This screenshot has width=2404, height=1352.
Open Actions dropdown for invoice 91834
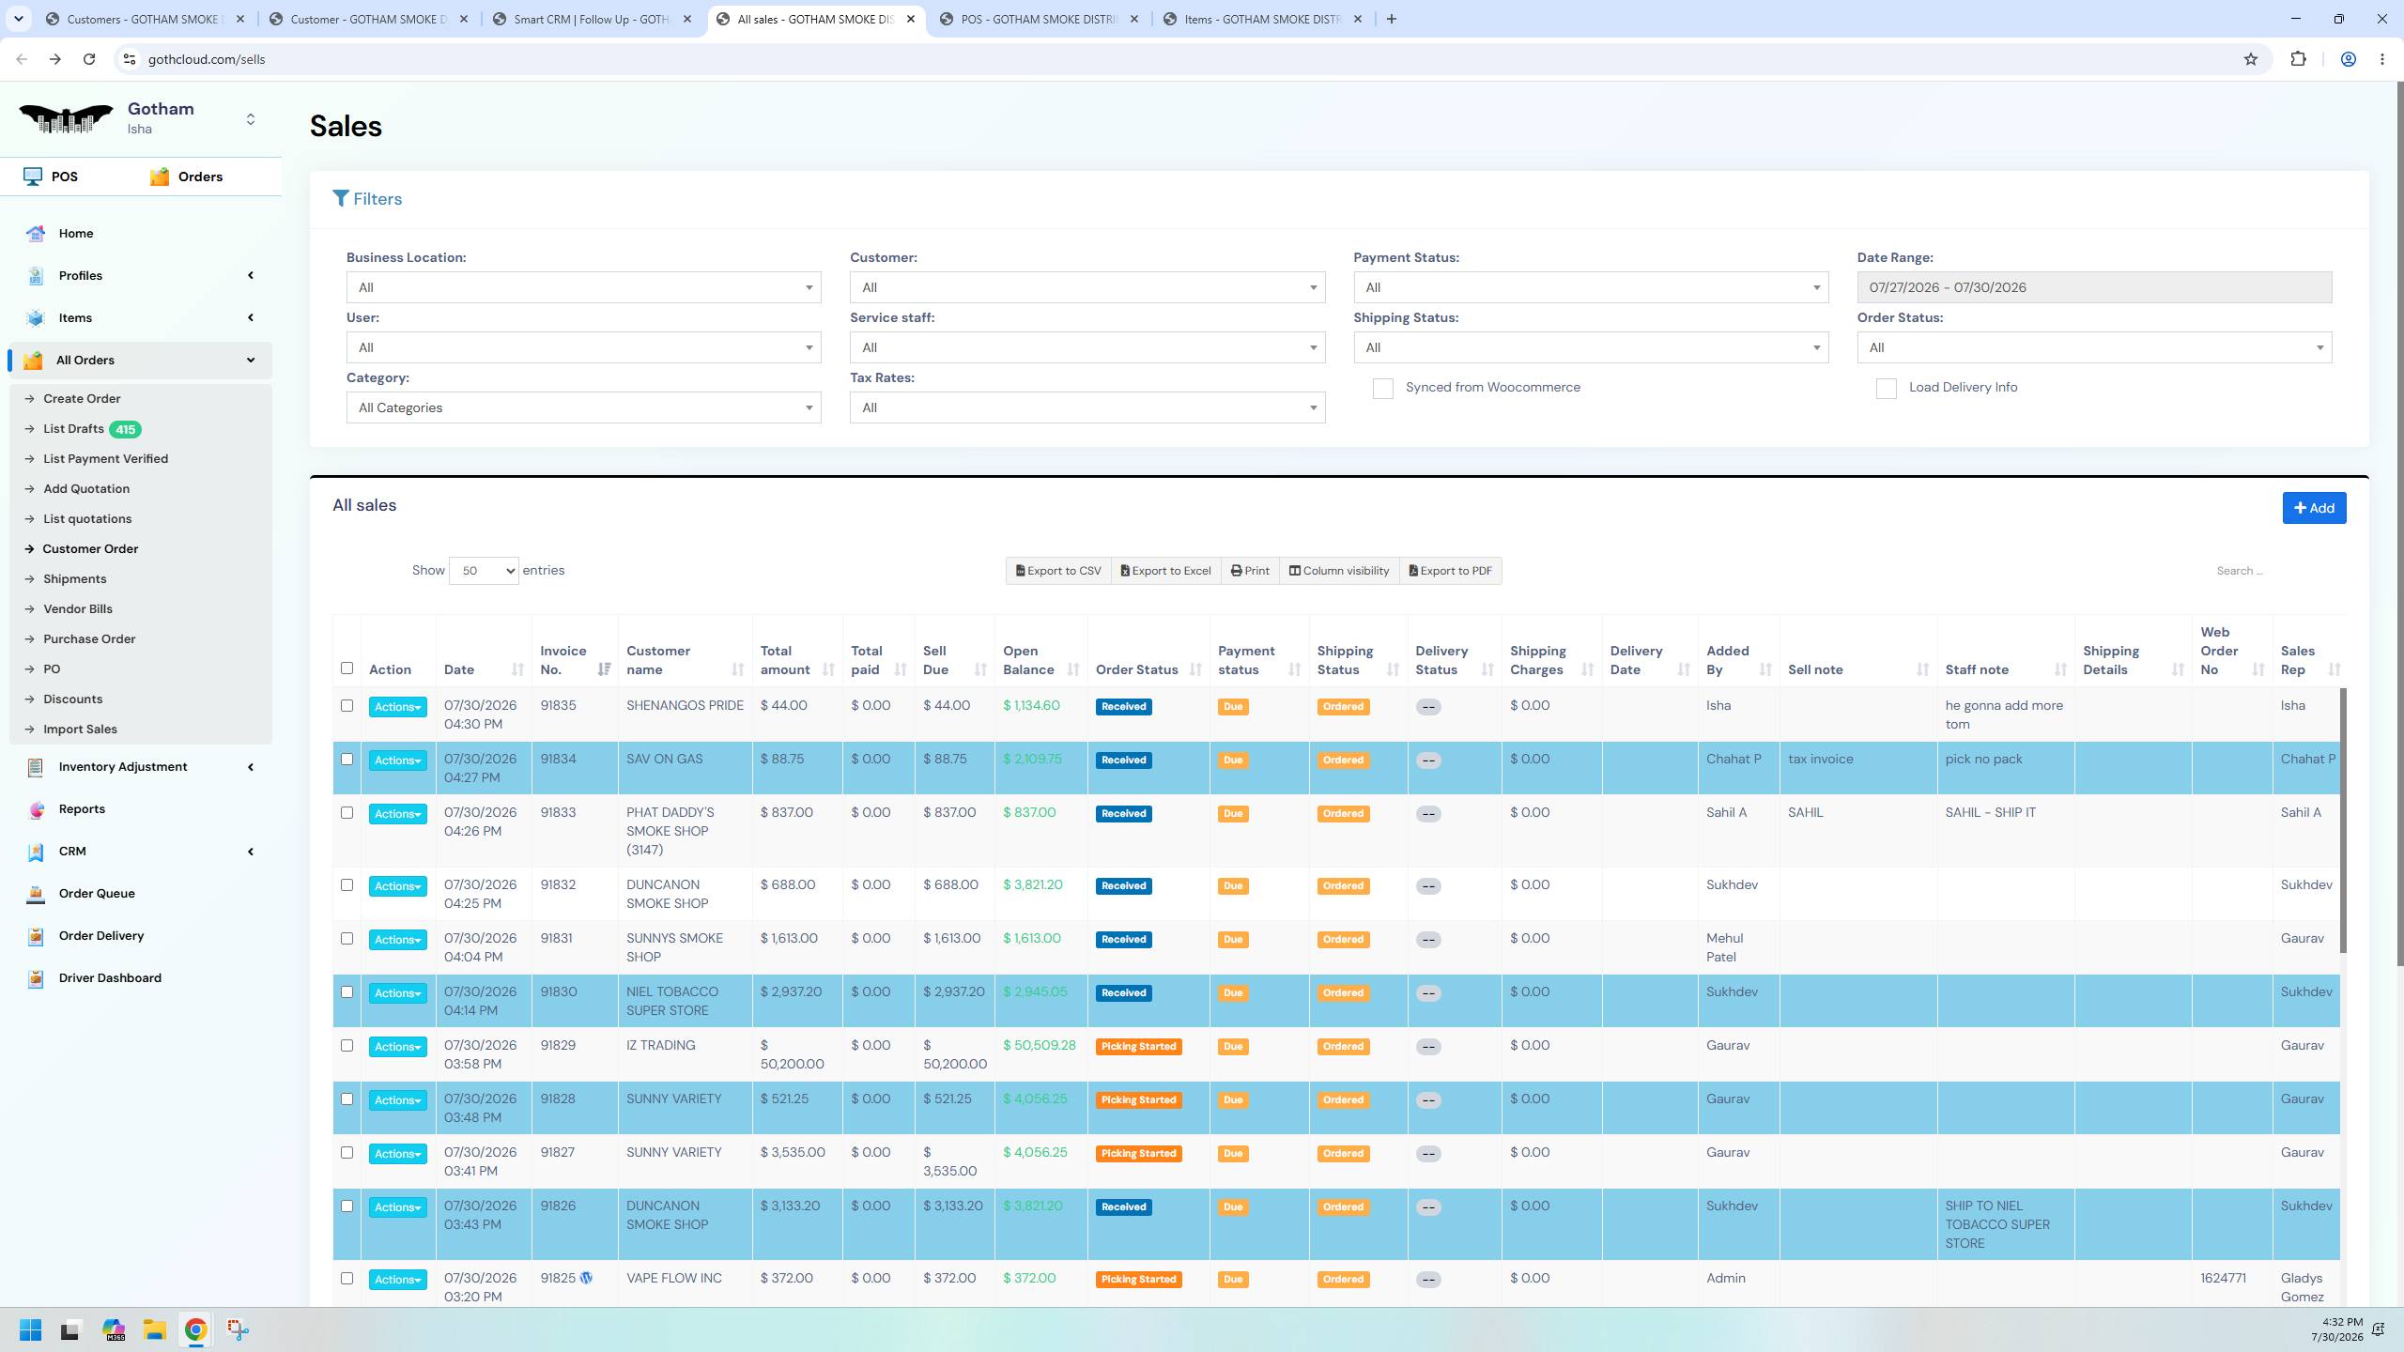point(397,760)
